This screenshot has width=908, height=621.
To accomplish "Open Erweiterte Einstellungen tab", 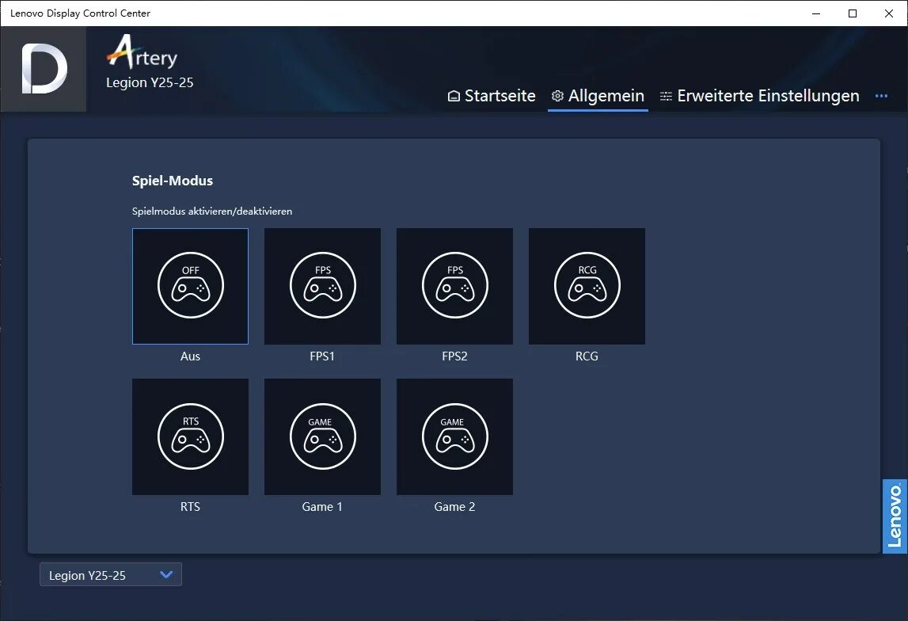I will 759,96.
